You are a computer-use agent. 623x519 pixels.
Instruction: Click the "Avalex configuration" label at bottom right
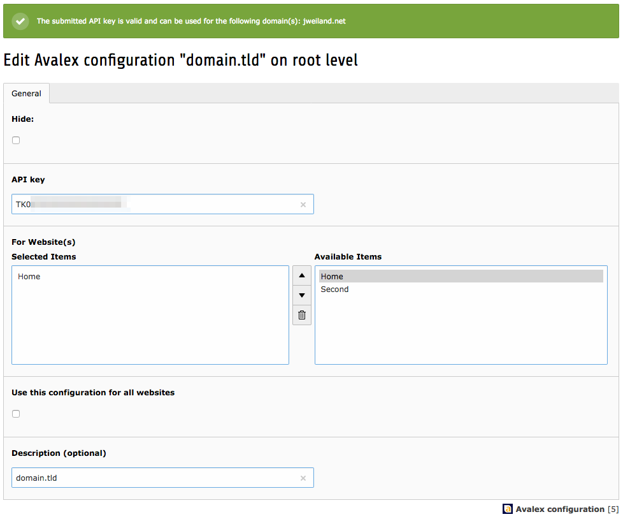coord(559,509)
